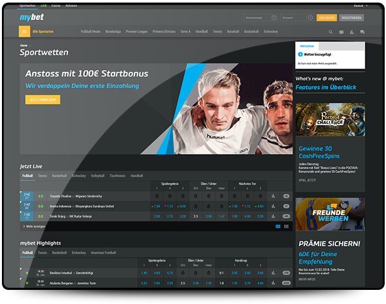The width and height of the screenshot is (386, 304).
Task: Go to Serie A in sports navigation
Action: click(x=185, y=31)
